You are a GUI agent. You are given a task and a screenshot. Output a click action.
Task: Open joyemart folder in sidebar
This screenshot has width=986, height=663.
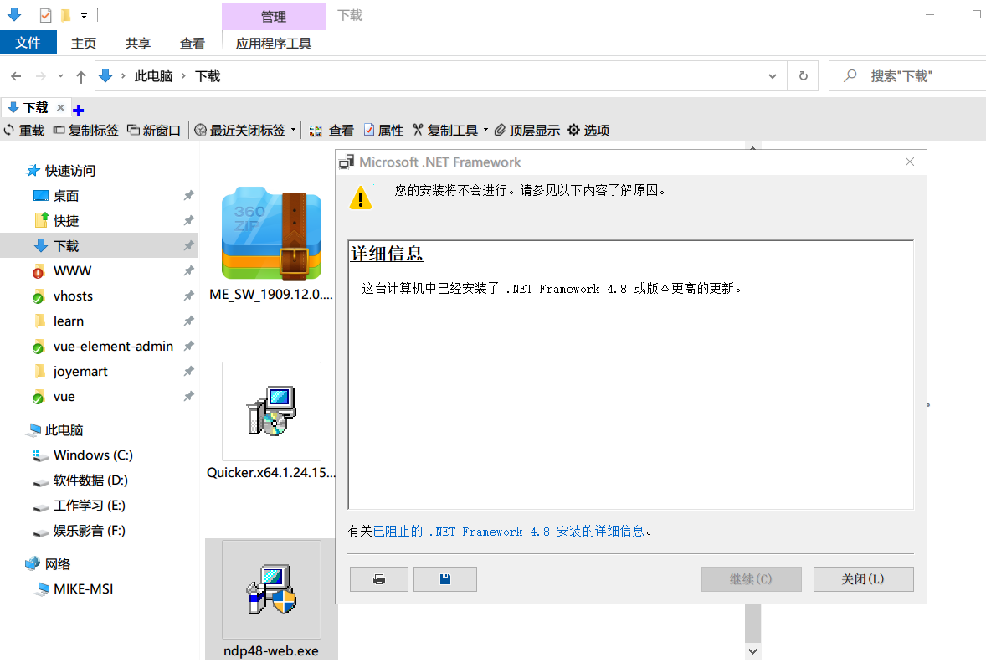(80, 371)
